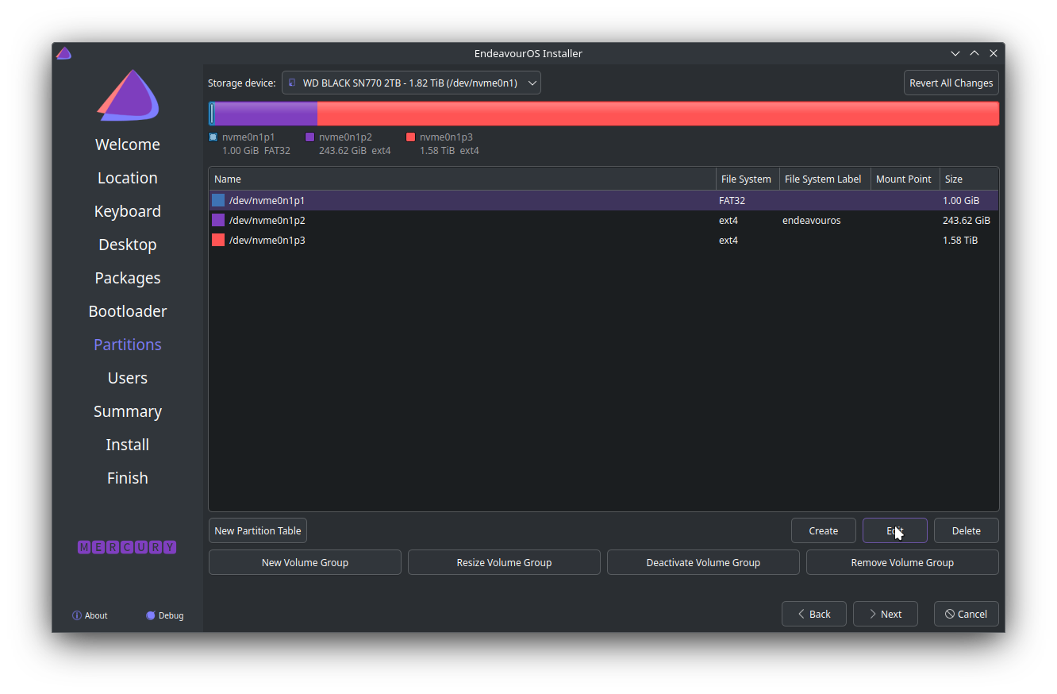Go back with the Back button
1057x694 pixels.
tap(814, 614)
